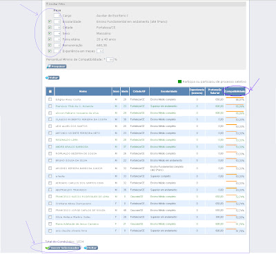Click compatibility bar for LEVI ALVES DOS SANTOS
This screenshot has height=254, width=276.
[x=231, y=125]
